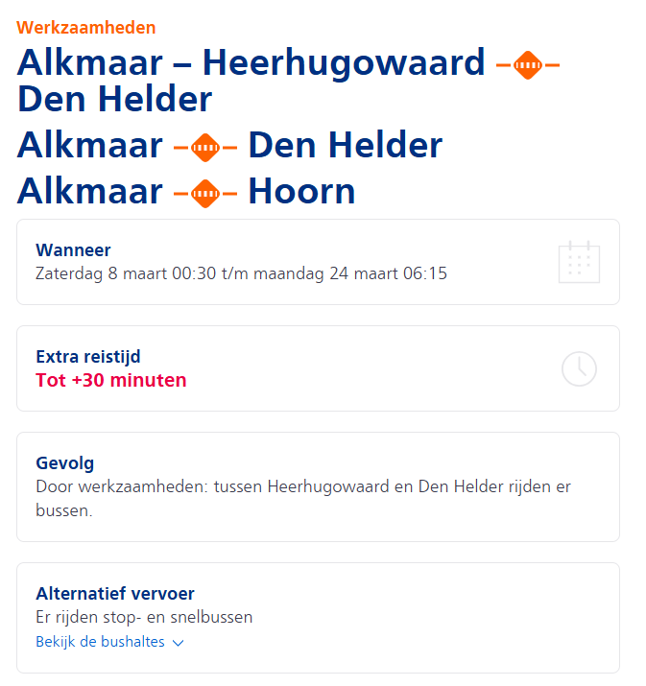Click the Wanneer card title

(x=73, y=250)
